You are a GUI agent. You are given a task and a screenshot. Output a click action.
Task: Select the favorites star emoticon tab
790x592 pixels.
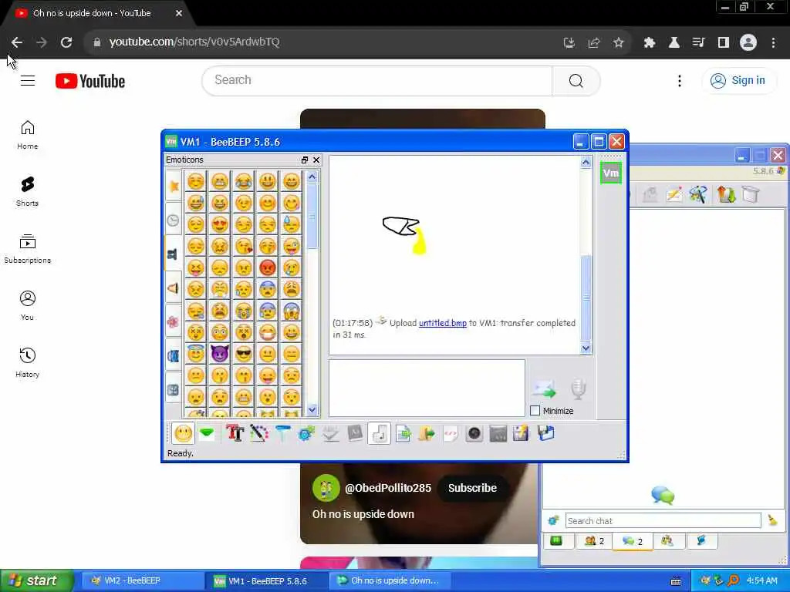pos(174,187)
